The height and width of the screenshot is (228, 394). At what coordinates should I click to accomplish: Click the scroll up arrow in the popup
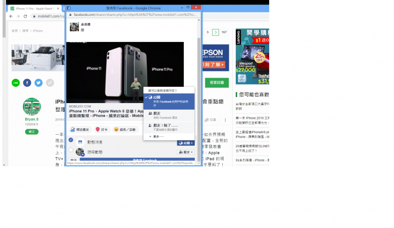[x=199, y=20]
